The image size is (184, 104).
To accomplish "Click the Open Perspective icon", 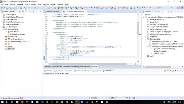I will point(178,8).
